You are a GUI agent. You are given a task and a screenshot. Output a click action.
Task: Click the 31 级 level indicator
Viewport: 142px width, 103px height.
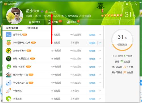(130, 15)
